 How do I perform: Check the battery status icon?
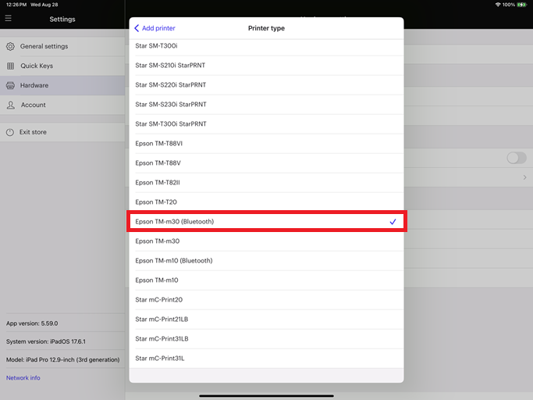tap(522, 5)
